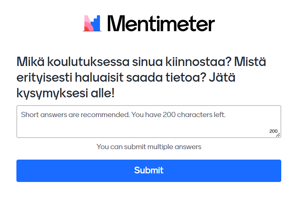Click the Mentimeter wordmark text

pos(161,23)
